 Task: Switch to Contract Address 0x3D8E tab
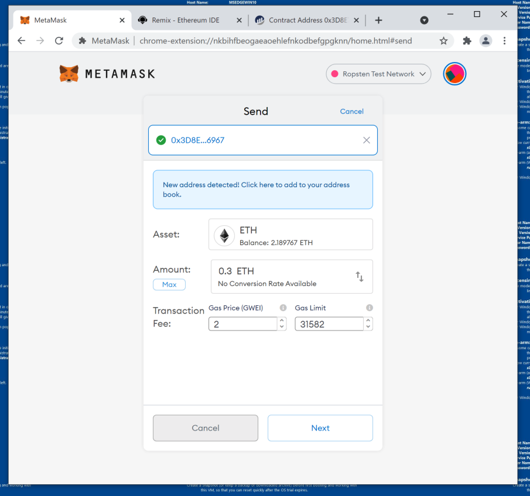tap(307, 20)
